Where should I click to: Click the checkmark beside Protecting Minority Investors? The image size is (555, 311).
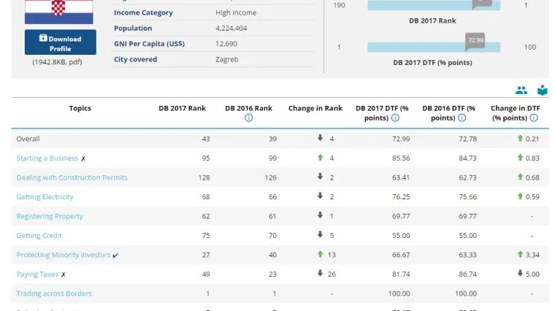click(x=115, y=256)
